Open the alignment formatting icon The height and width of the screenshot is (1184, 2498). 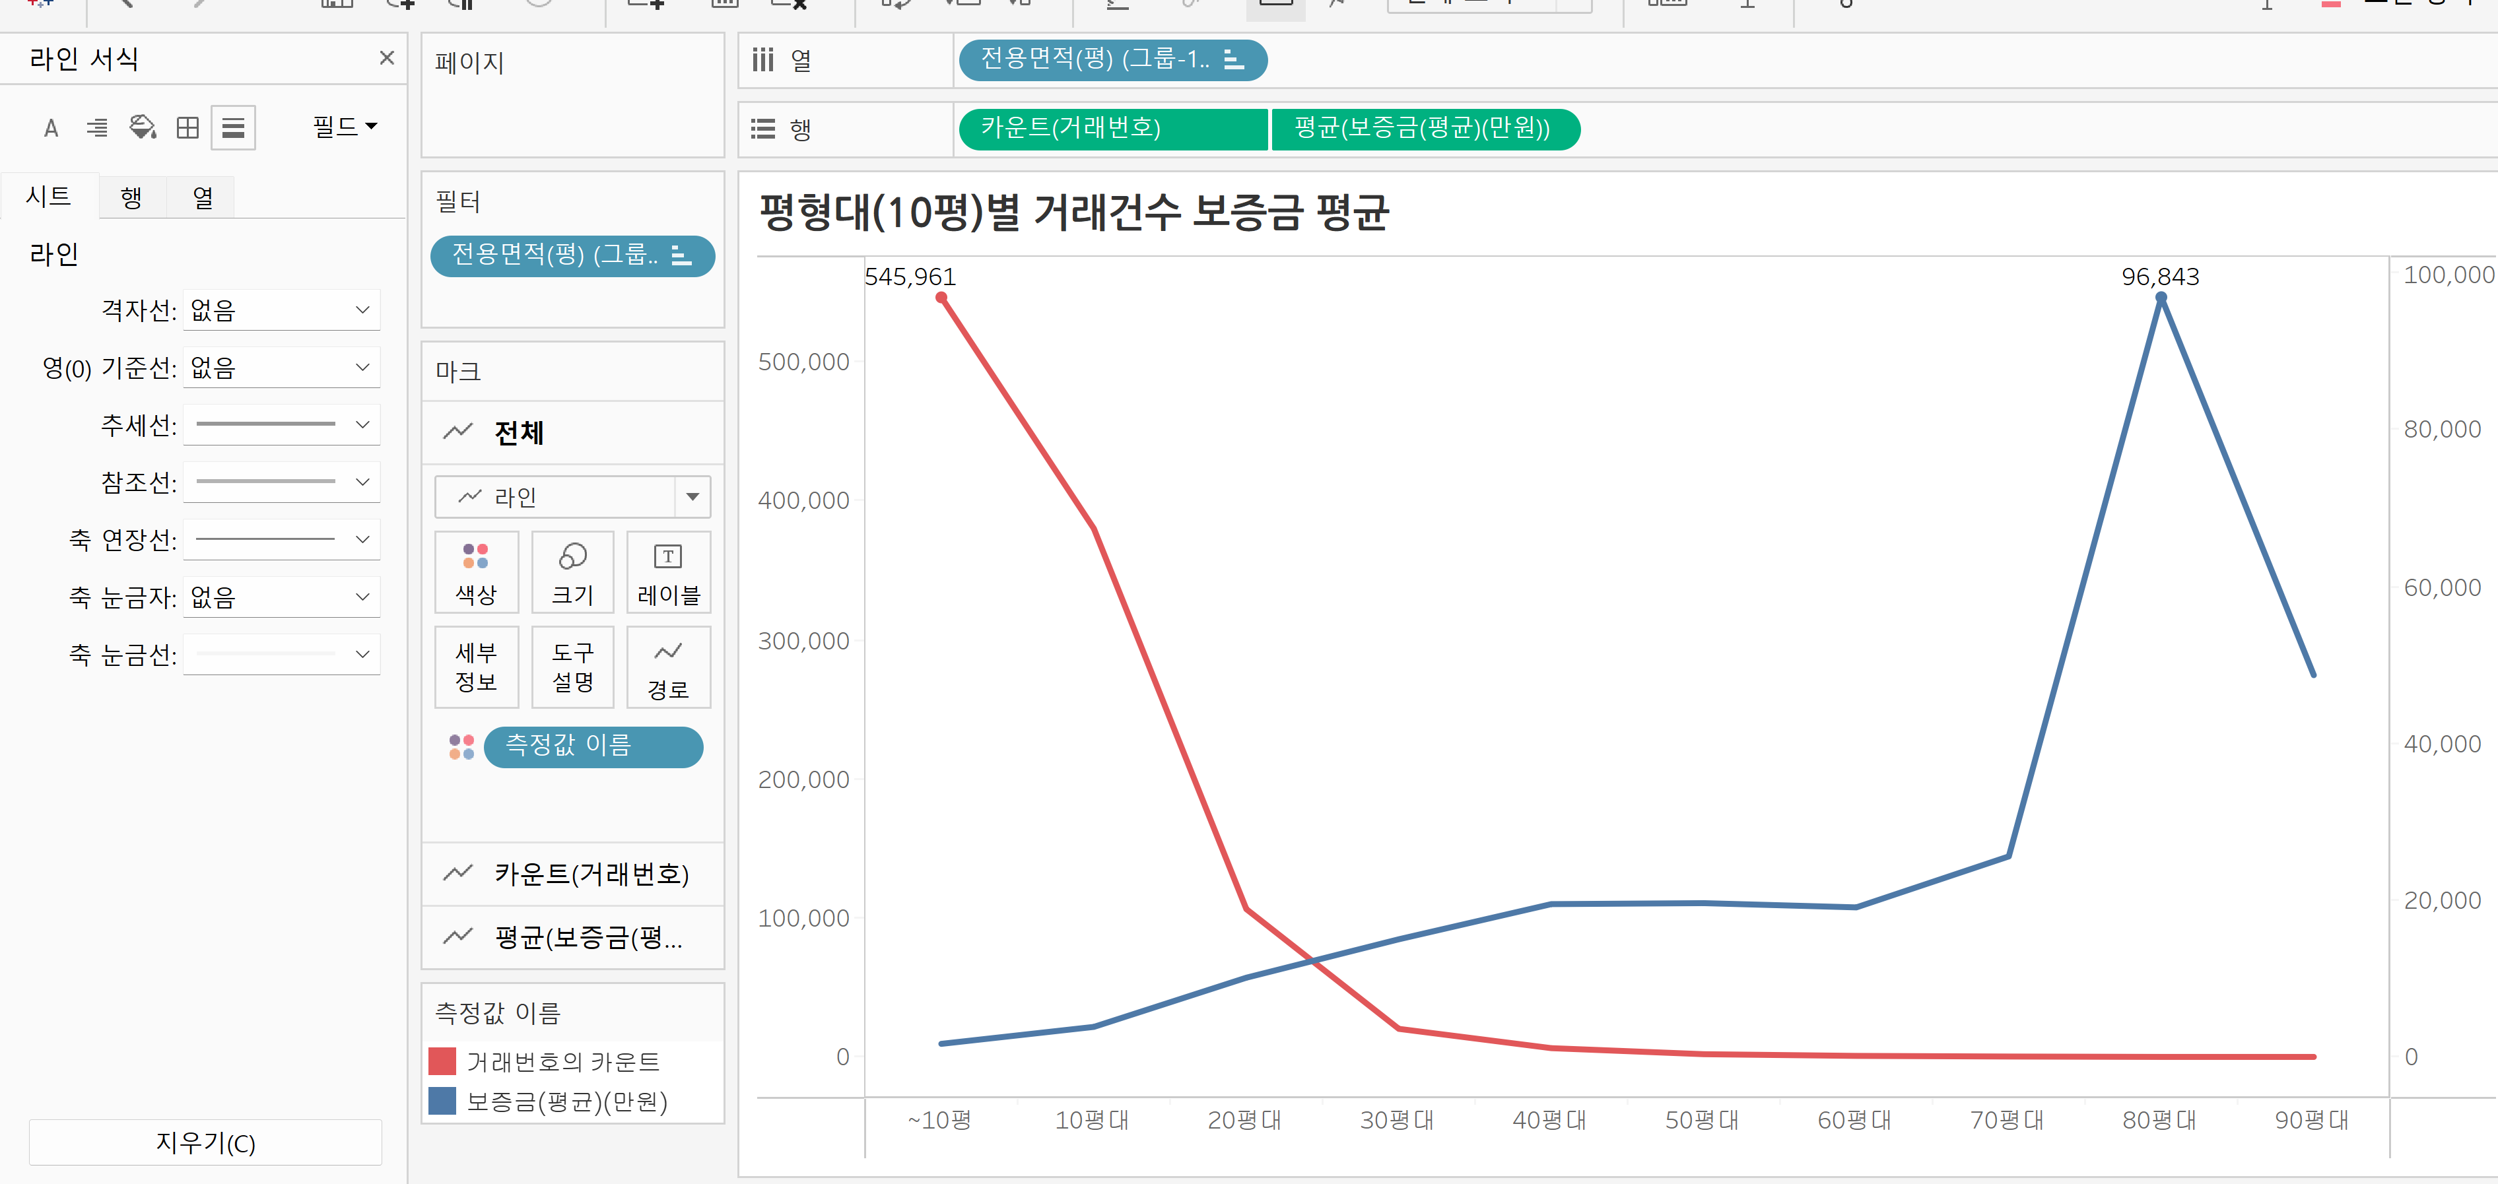click(x=97, y=128)
